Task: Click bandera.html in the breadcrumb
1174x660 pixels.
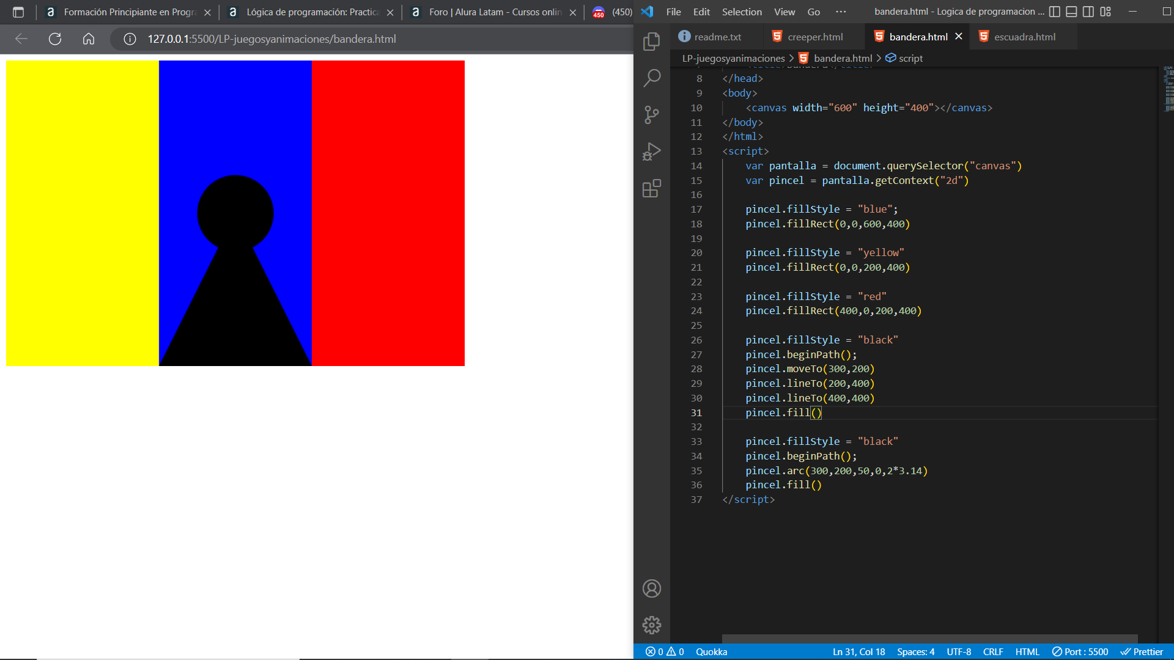Action: [x=843, y=58]
